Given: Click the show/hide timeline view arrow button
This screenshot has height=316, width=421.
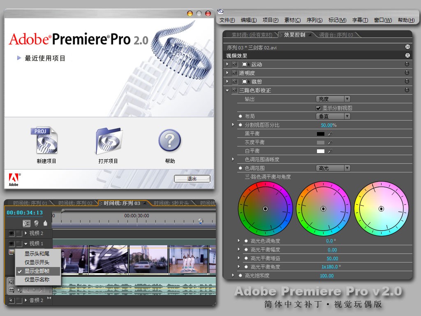Looking at the screenshot, I should click(407, 47).
